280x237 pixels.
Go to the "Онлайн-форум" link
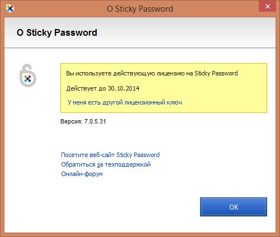[82, 174]
